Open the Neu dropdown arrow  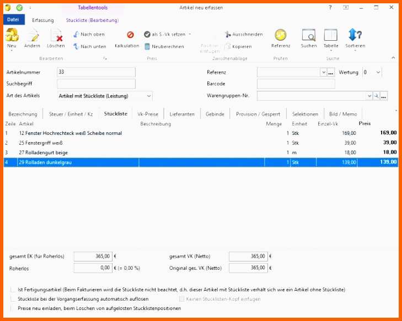pos(12,51)
